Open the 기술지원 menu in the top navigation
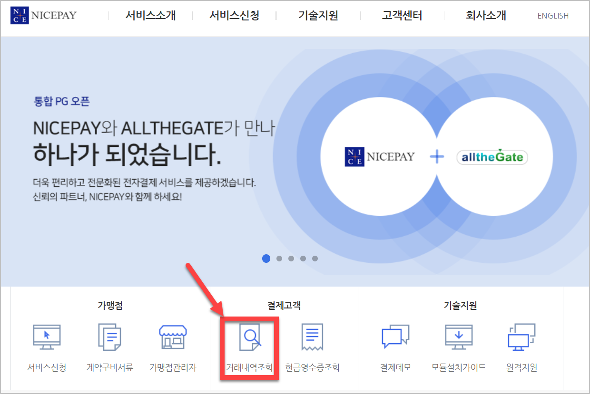590x394 pixels. pos(318,15)
